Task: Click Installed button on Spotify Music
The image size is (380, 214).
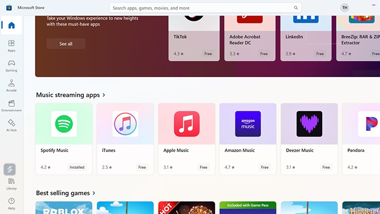Action: tap(77, 167)
